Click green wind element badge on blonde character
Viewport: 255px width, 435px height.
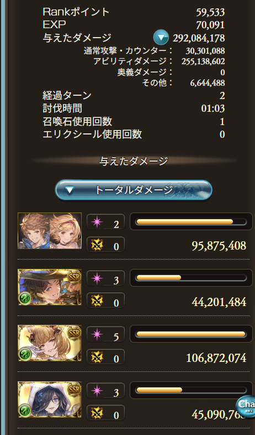[24, 355]
